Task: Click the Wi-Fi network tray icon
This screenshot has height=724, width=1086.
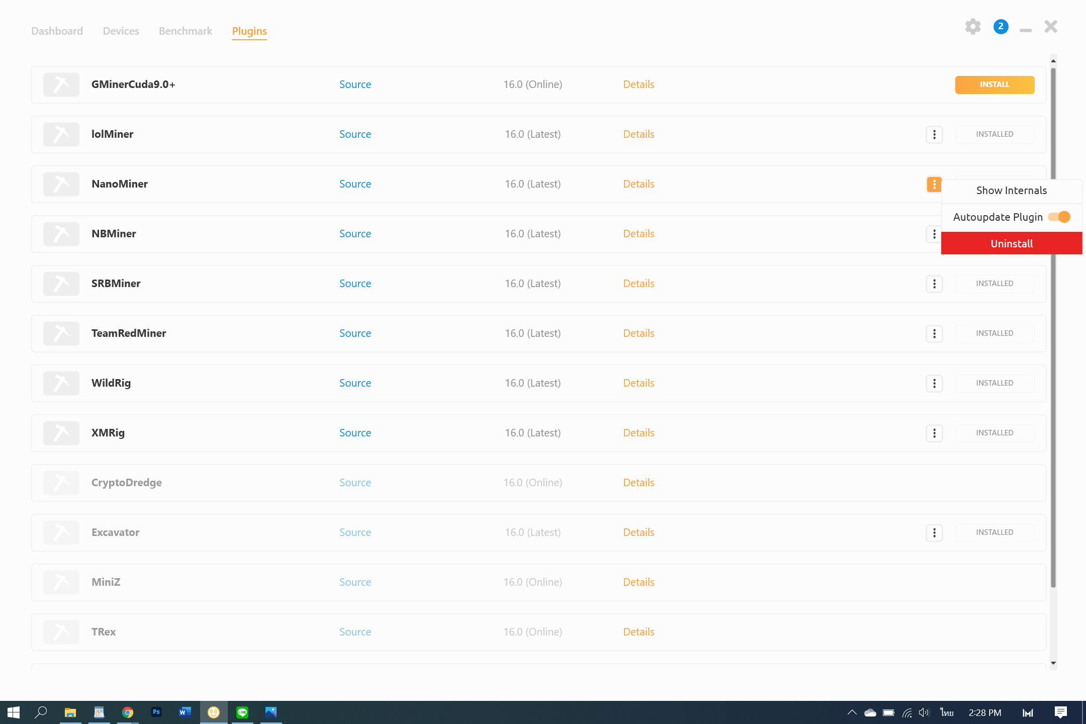Action: pyautogui.click(x=907, y=712)
